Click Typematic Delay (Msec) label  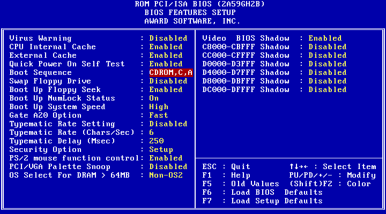(x=62, y=141)
